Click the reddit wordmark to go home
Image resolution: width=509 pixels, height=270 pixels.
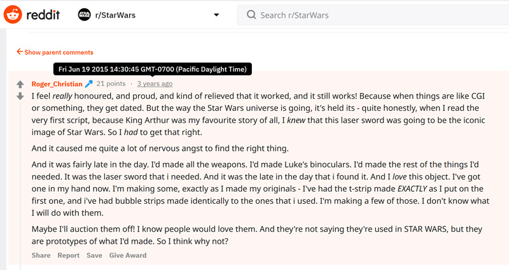tap(43, 15)
